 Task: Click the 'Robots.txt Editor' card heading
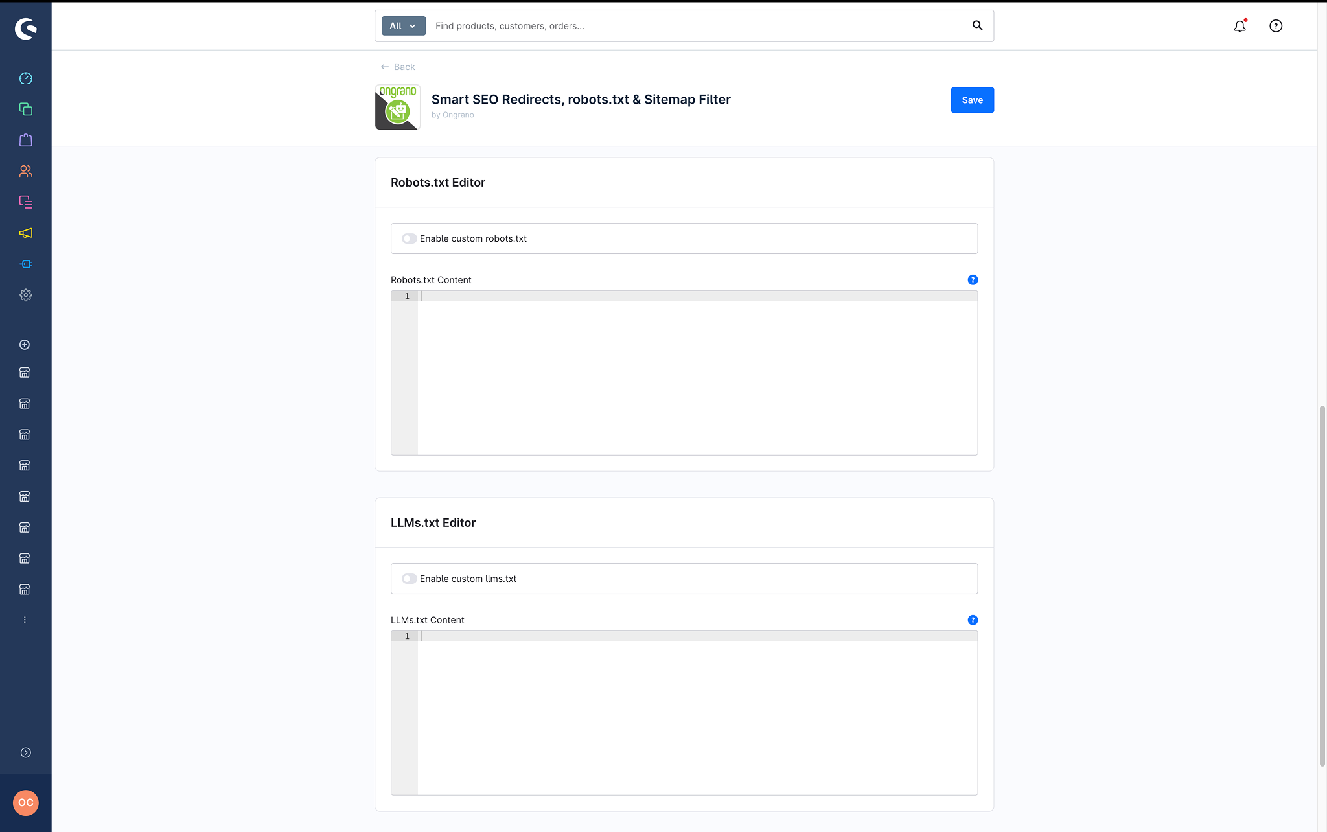pyautogui.click(x=438, y=183)
